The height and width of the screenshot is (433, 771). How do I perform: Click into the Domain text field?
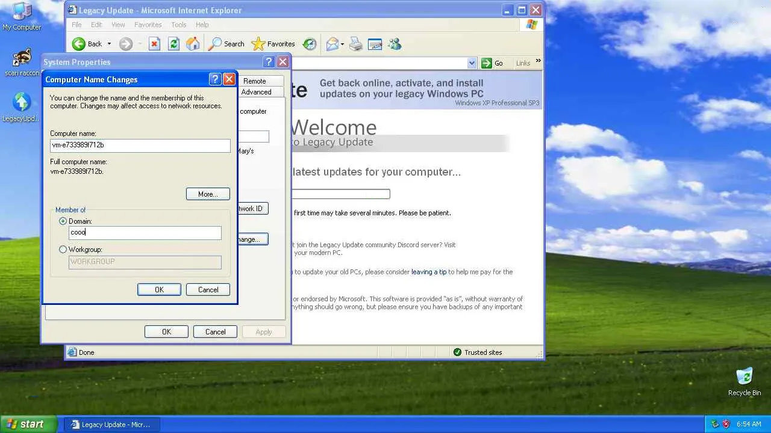(x=145, y=233)
